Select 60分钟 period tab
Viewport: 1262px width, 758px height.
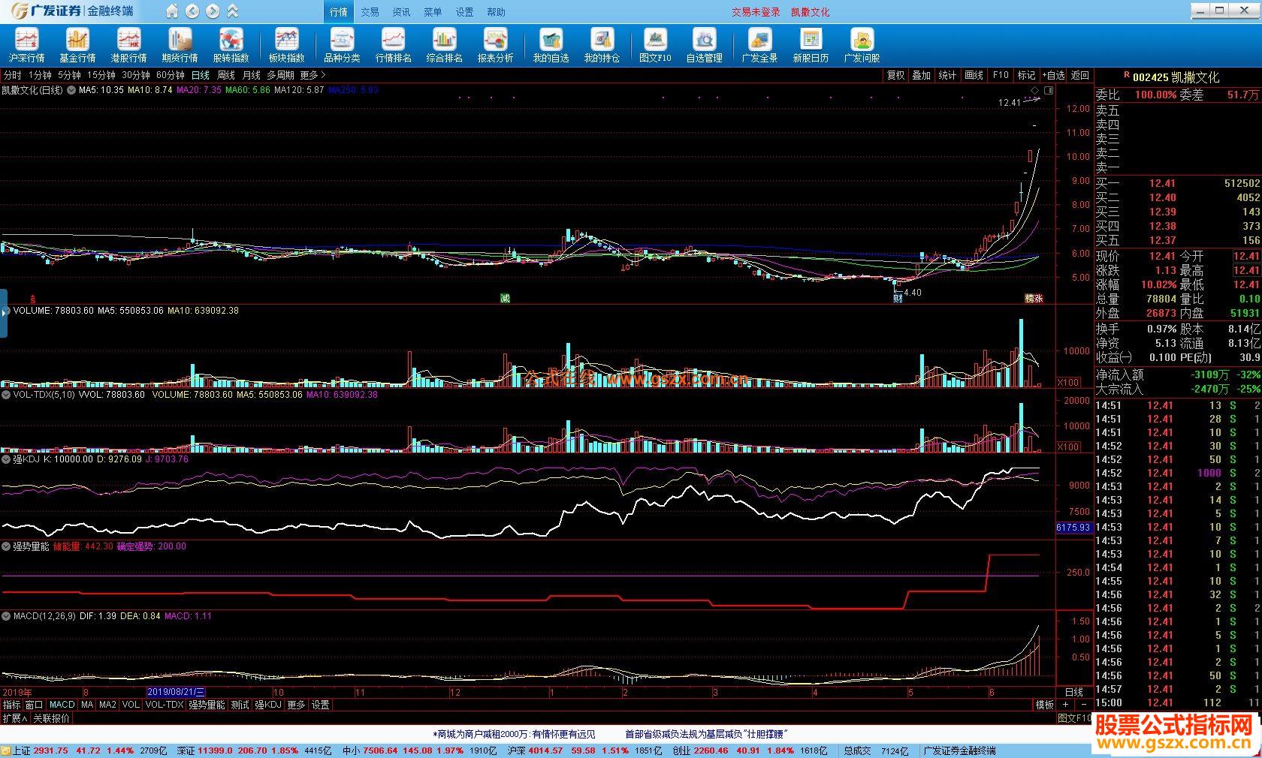[x=170, y=75]
